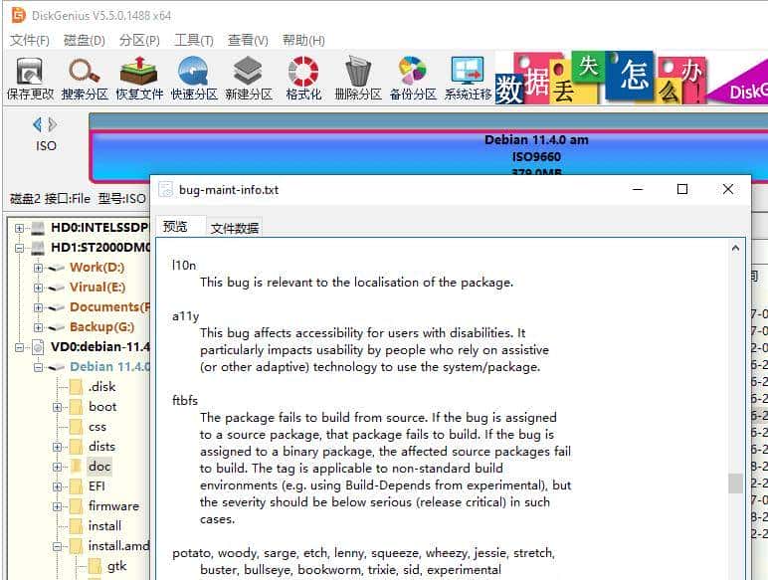Click the Debian 11.4.0 ISO9660 partition bar

(429, 156)
